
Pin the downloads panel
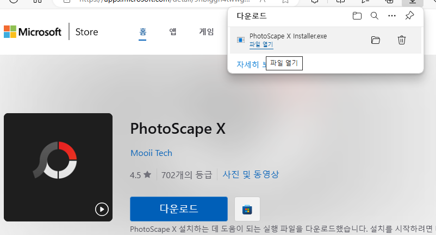[409, 16]
